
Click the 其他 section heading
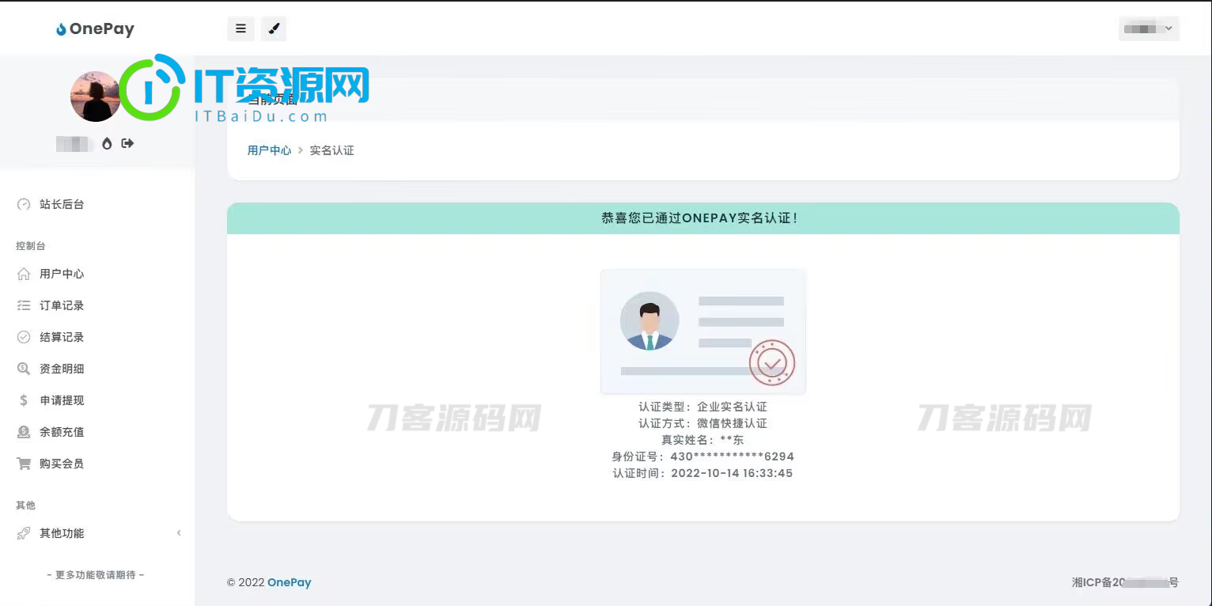tap(25, 505)
